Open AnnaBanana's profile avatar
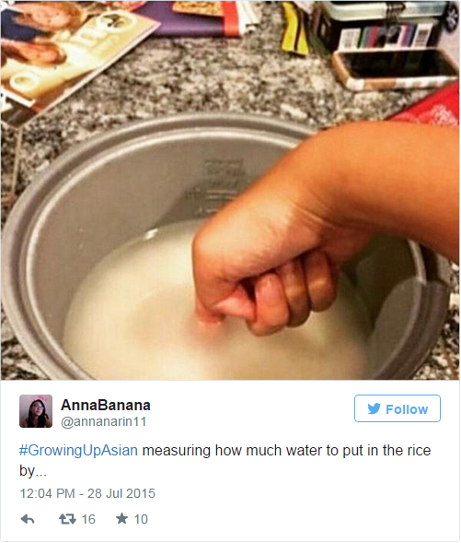The height and width of the screenshot is (543, 461). (x=36, y=411)
